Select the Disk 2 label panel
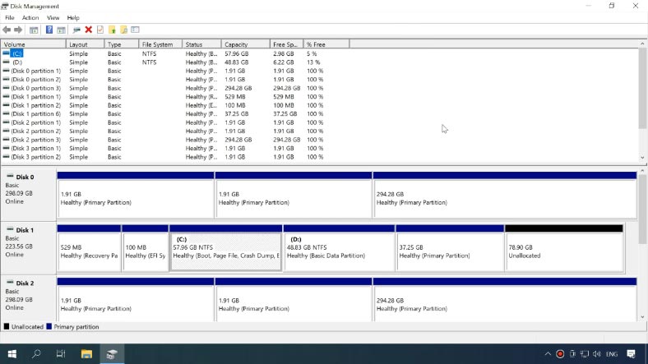 (29, 298)
